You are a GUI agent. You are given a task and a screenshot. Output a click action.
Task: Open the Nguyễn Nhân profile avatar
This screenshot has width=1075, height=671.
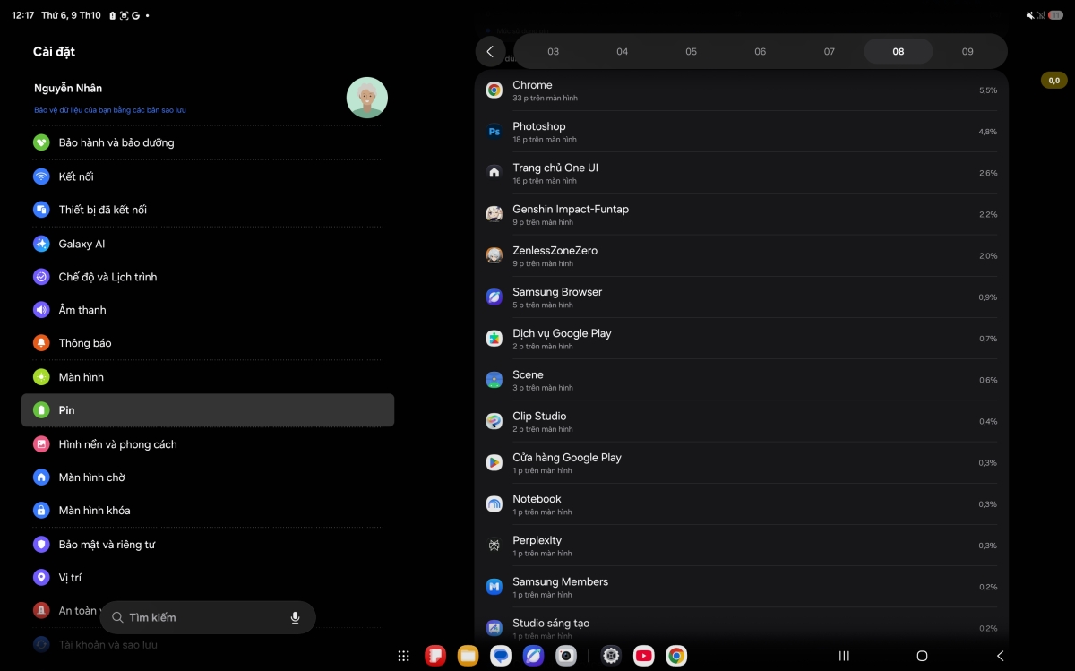click(x=367, y=98)
